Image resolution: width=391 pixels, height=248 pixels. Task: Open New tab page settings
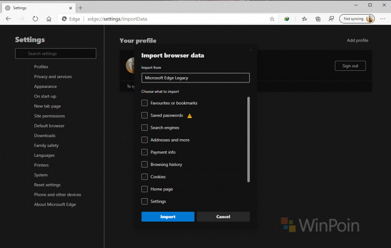(x=47, y=106)
